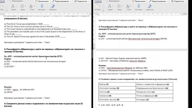Screen dimensions: 192x108
Task: Click table cell 'Antivirus (3)'
Action: [117, 92]
